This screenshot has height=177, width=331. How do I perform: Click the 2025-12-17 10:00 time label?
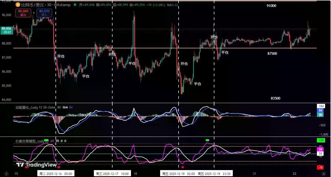(x=112, y=174)
